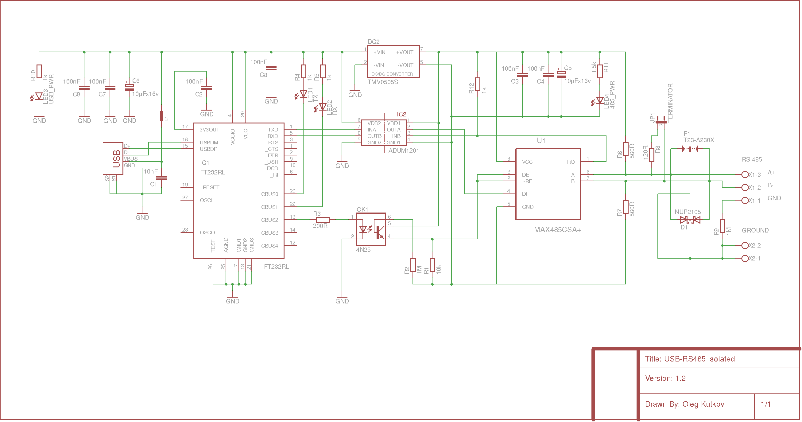
Task: Select the NUP2105 D1 protection diode
Action: [x=690, y=220]
